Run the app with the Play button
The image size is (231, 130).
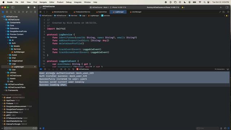[x=35, y=7]
